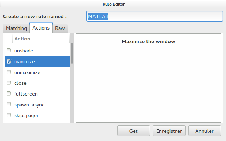Enable the unshade action checkbox
The image size is (226, 141).
[9, 51]
